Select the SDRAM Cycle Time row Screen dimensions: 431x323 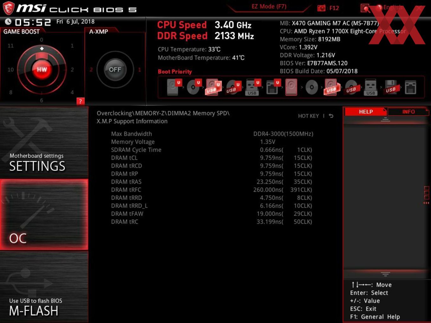pos(212,150)
